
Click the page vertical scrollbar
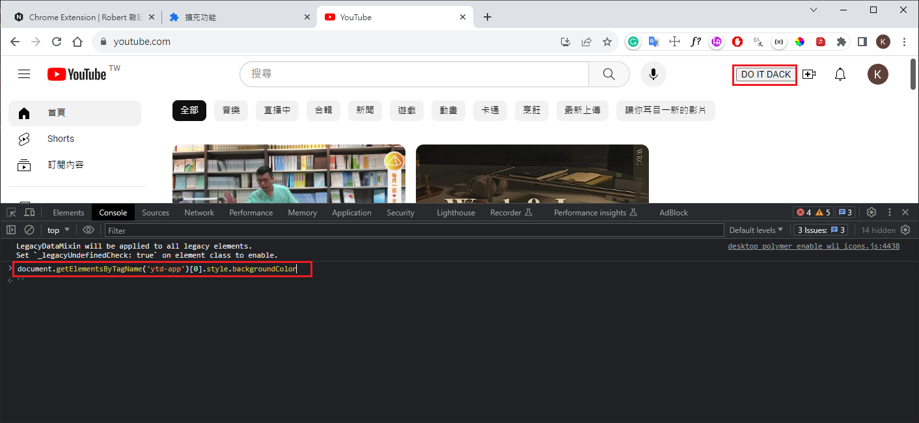(x=913, y=130)
